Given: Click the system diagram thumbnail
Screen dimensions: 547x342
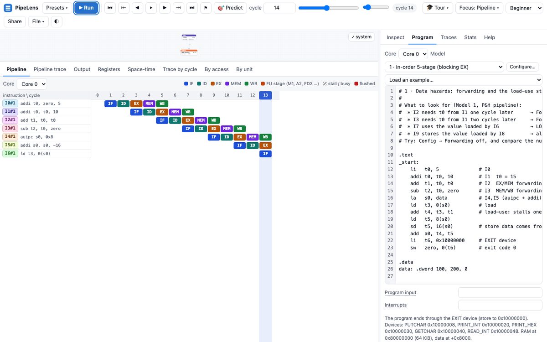Looking at the screenshot, I should [x=189, y=45].
